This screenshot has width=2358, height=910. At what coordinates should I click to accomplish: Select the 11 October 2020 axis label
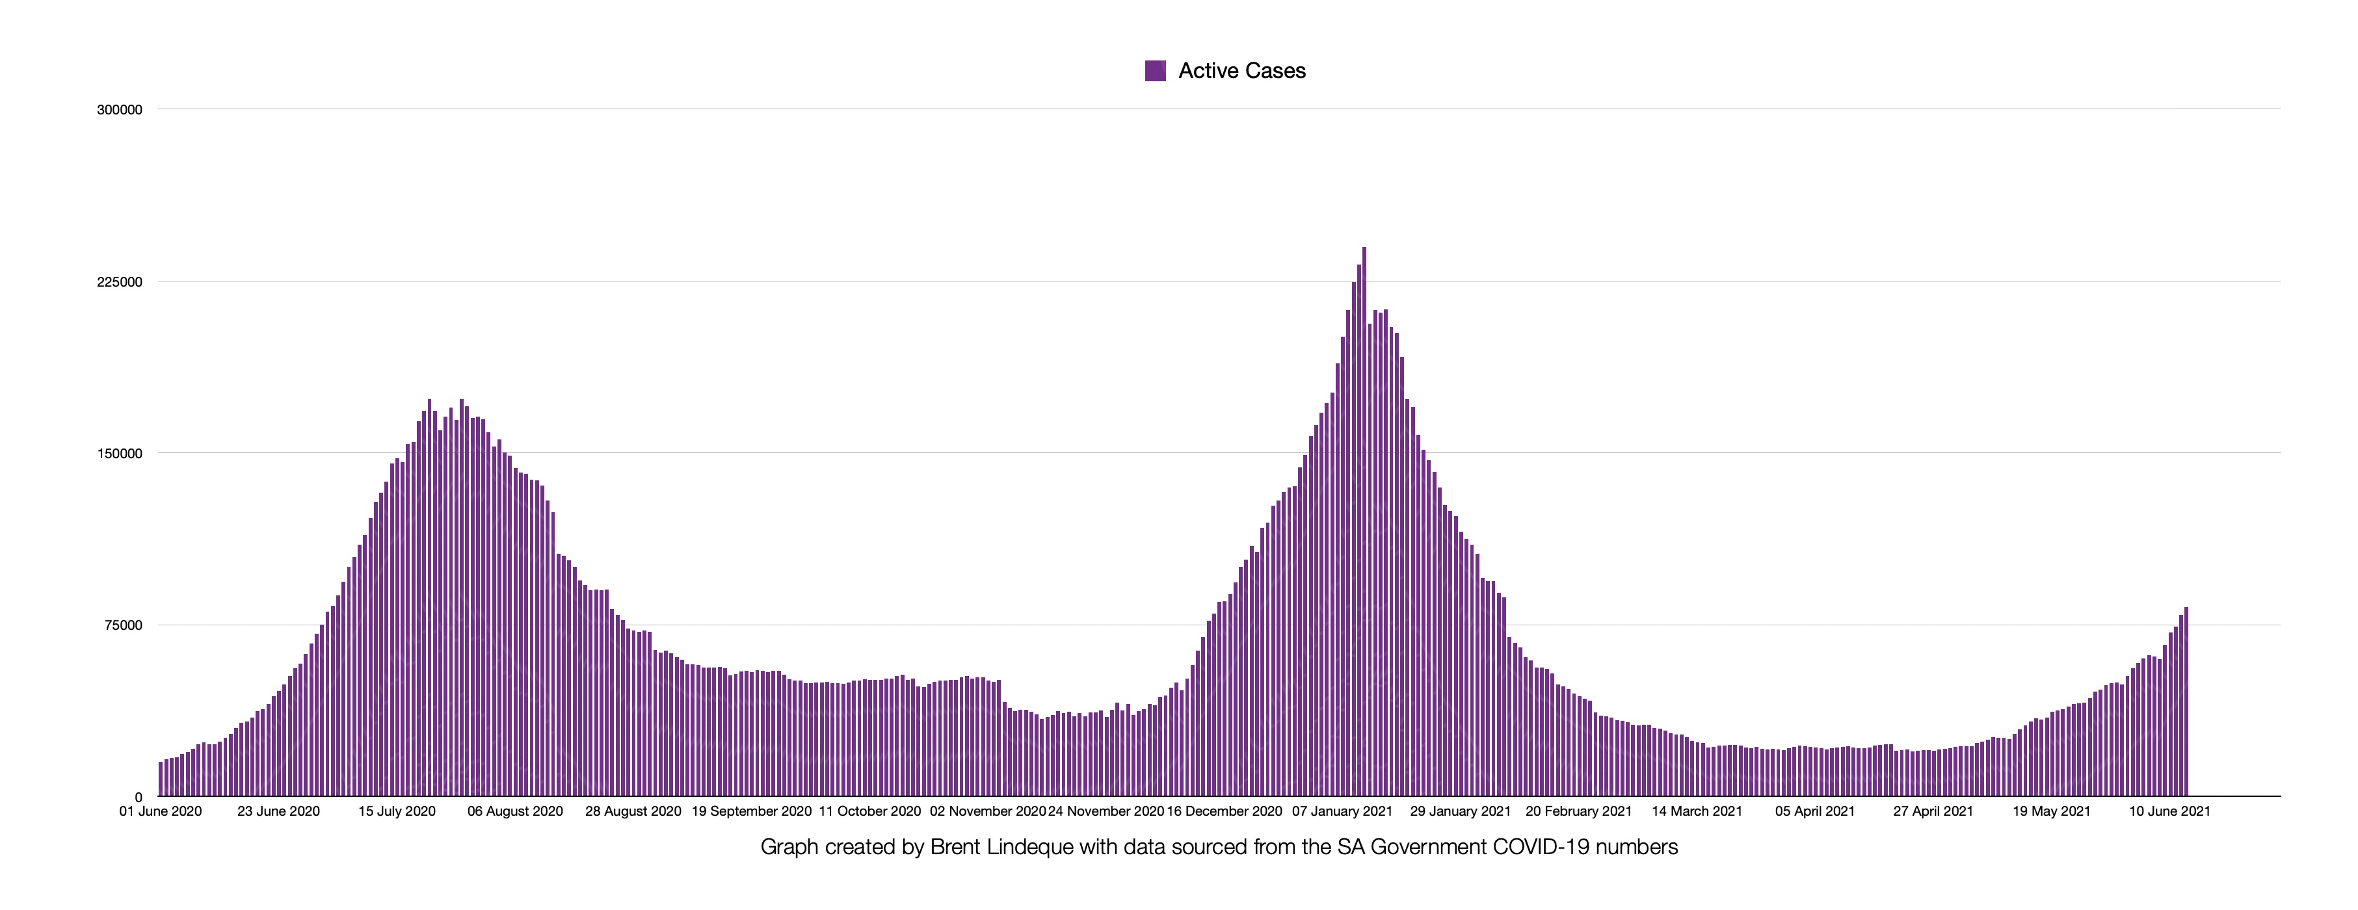(x=869, y=811)
